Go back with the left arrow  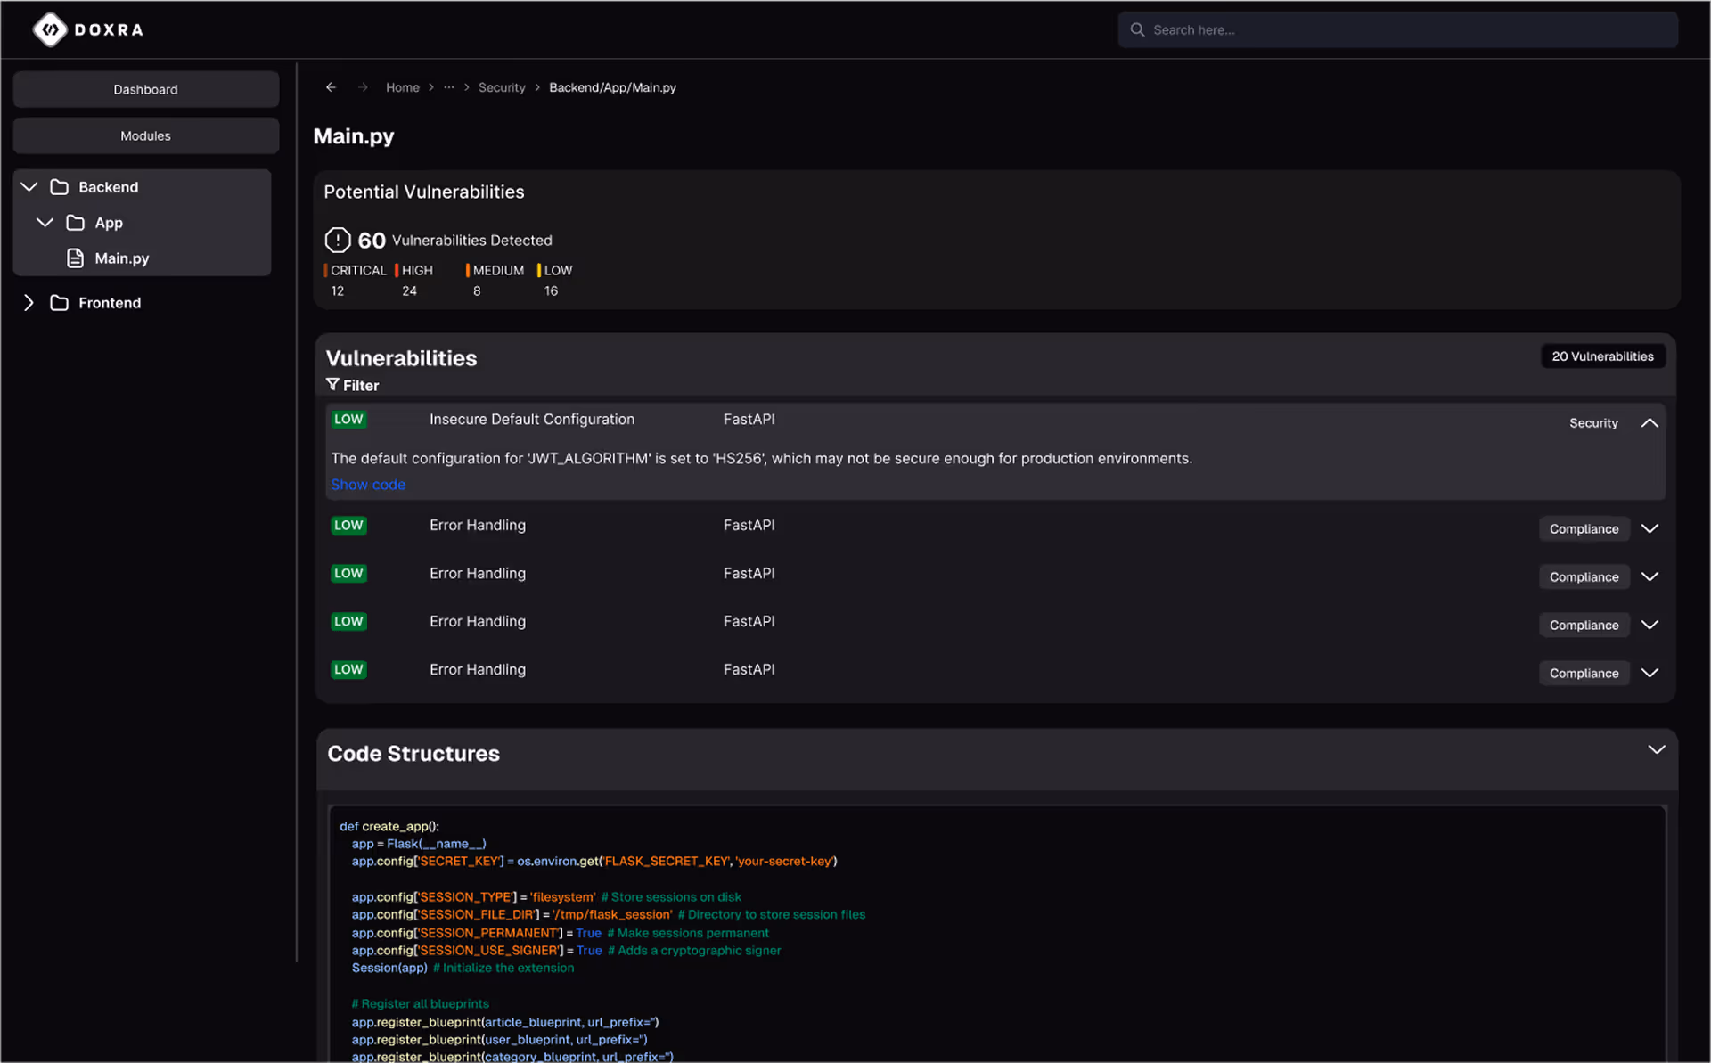331,87
